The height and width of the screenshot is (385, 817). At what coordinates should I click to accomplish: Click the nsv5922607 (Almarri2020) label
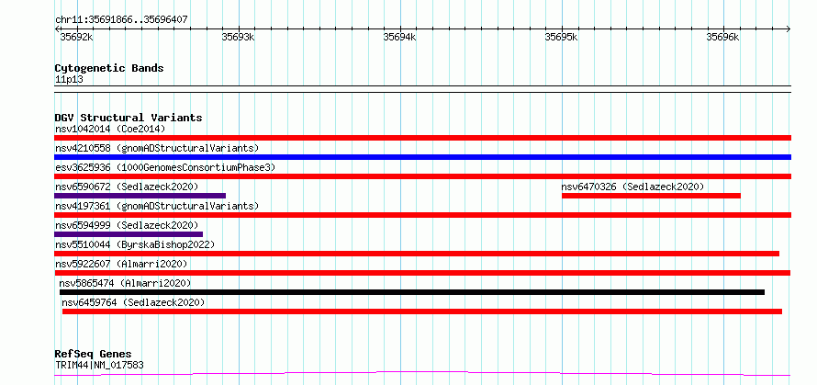click(x=121, y=264)
